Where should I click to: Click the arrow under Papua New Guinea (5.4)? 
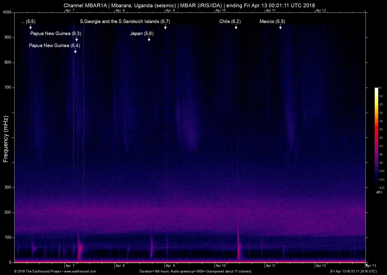click(75, 51)
